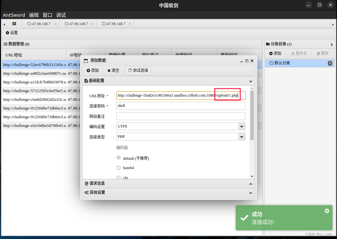
Task: Click 重命名 in the category toolbar
Action: pyautogui.click(x=299, y=53)
